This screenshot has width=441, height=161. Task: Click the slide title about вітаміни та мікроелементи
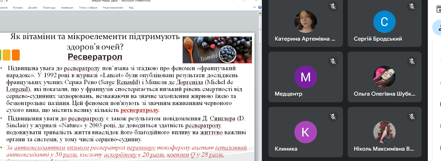click(95, 42)
